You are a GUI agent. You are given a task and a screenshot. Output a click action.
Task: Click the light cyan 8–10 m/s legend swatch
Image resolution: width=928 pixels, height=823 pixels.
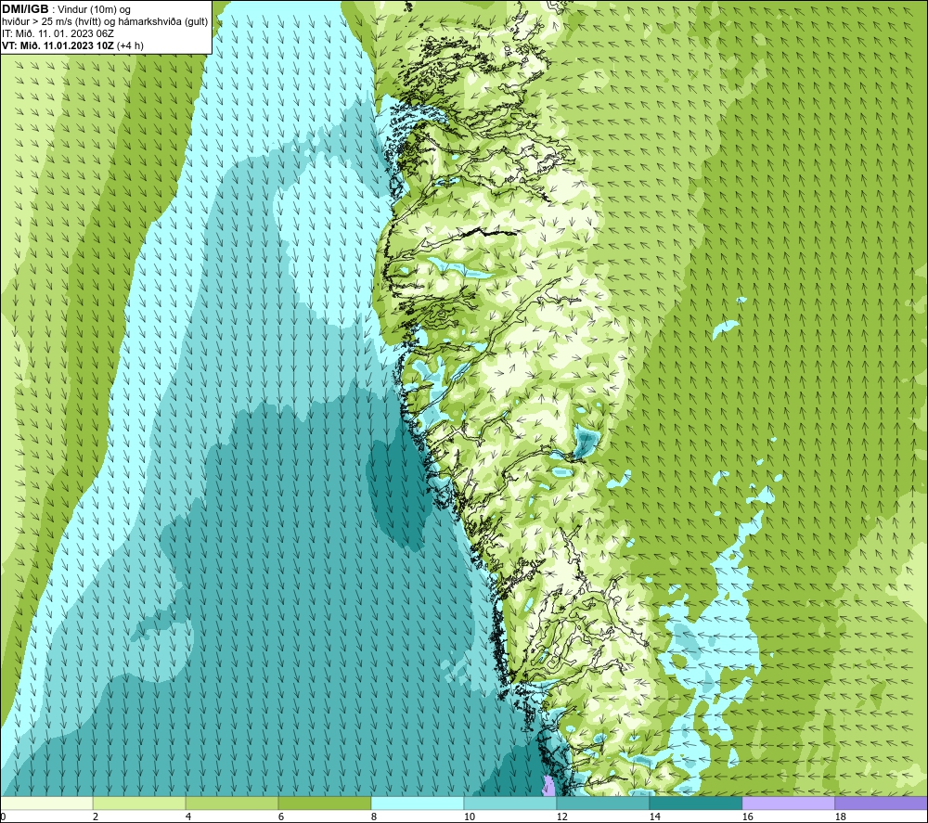point(418,803)
